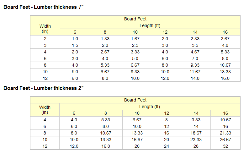This screenshot has width=244, height=154.
Task: Select the 14.0 cell in bottom row
Action: (195, 78)
